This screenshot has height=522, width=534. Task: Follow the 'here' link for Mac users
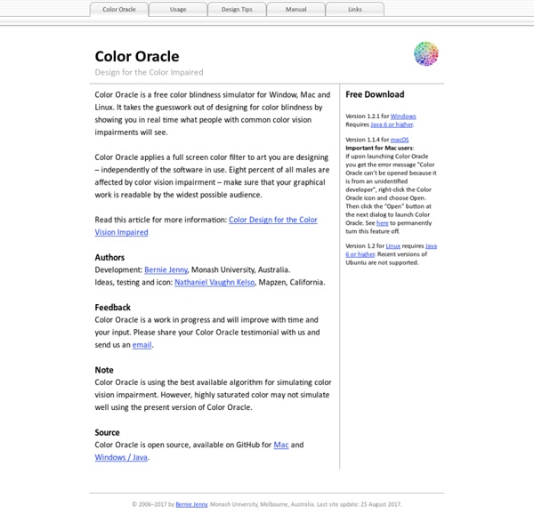pyautogui.click(x=382, y=223)
